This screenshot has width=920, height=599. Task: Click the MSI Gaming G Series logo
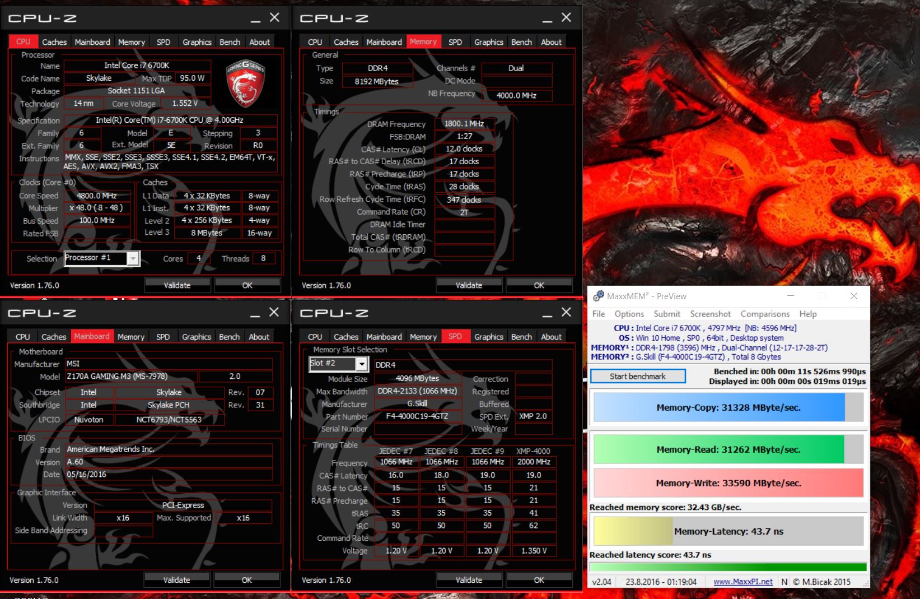245,83
